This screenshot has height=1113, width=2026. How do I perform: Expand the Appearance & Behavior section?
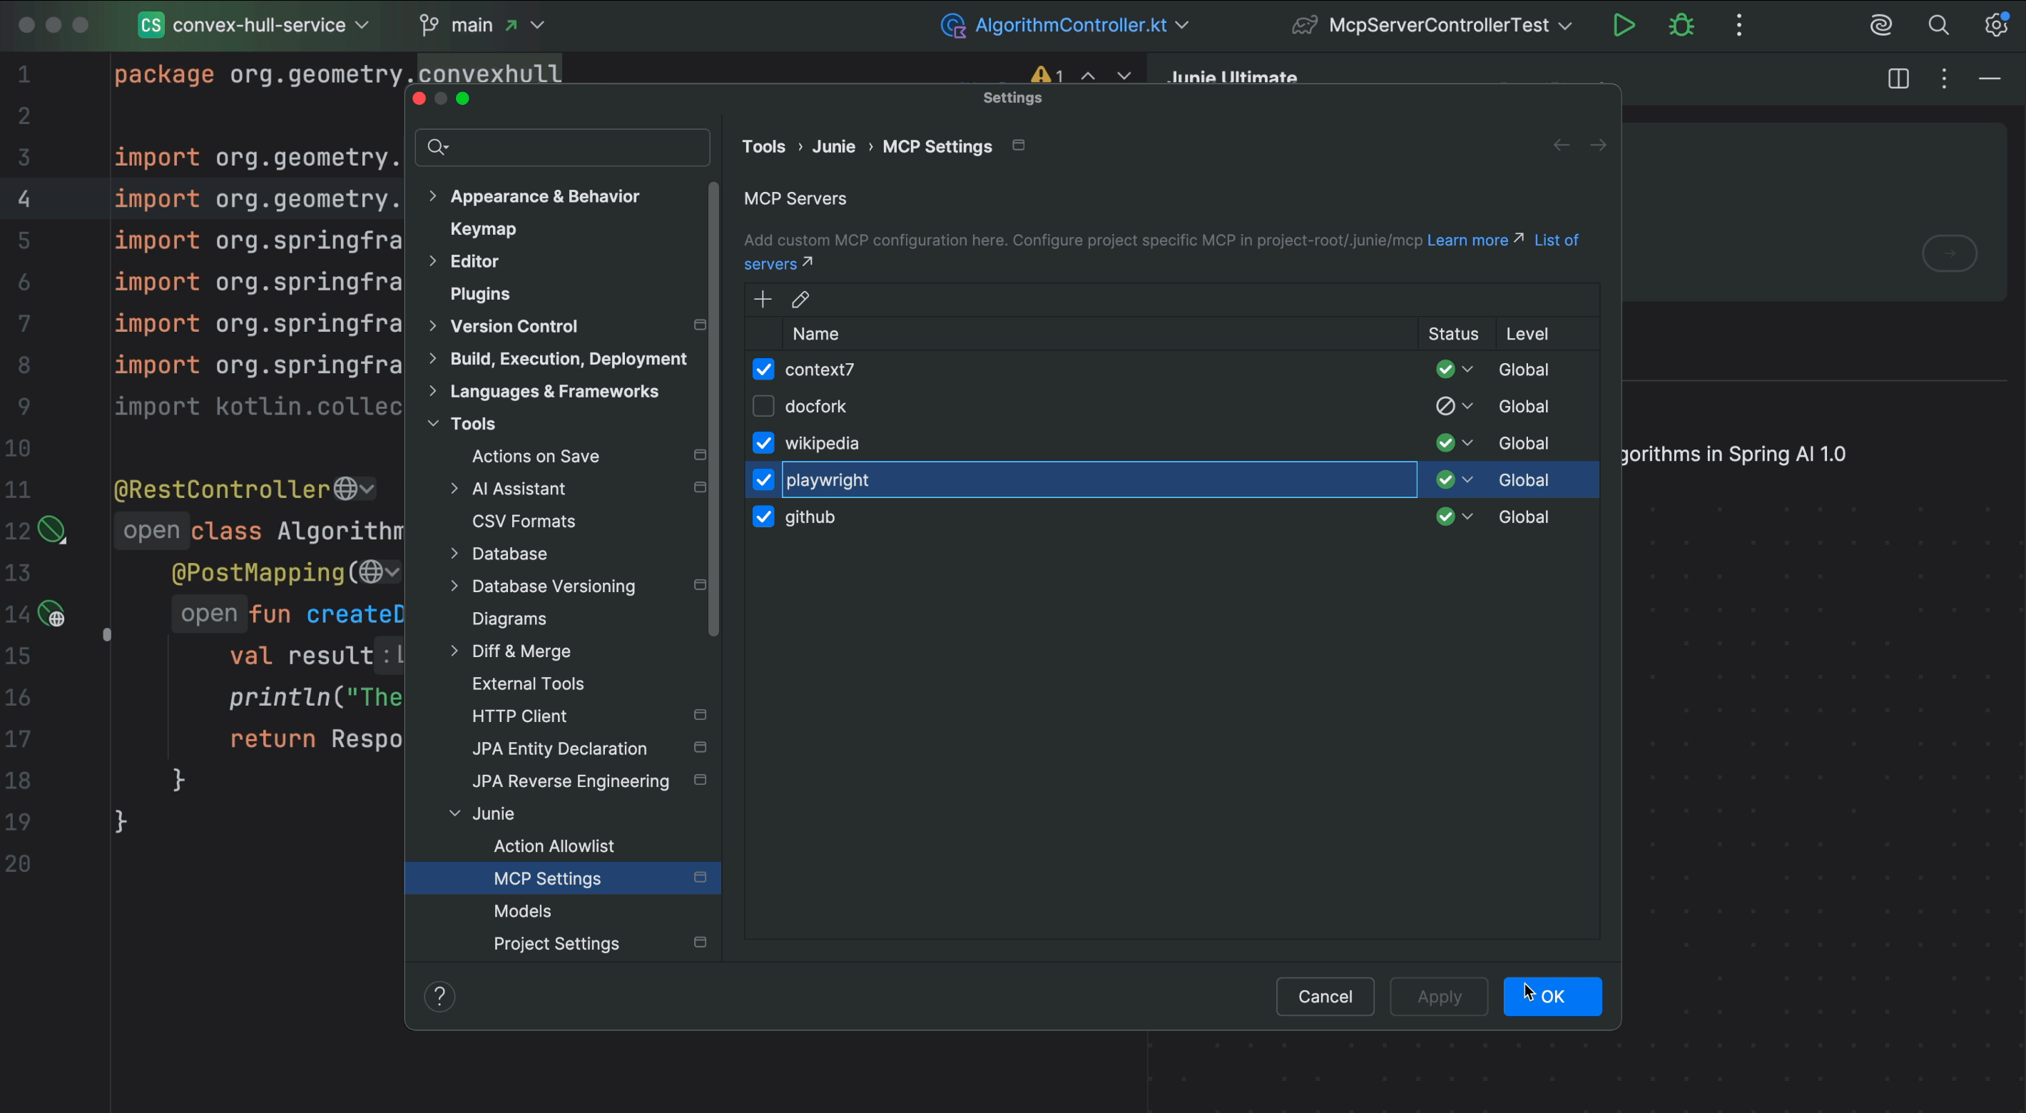(x=432, y=196)
